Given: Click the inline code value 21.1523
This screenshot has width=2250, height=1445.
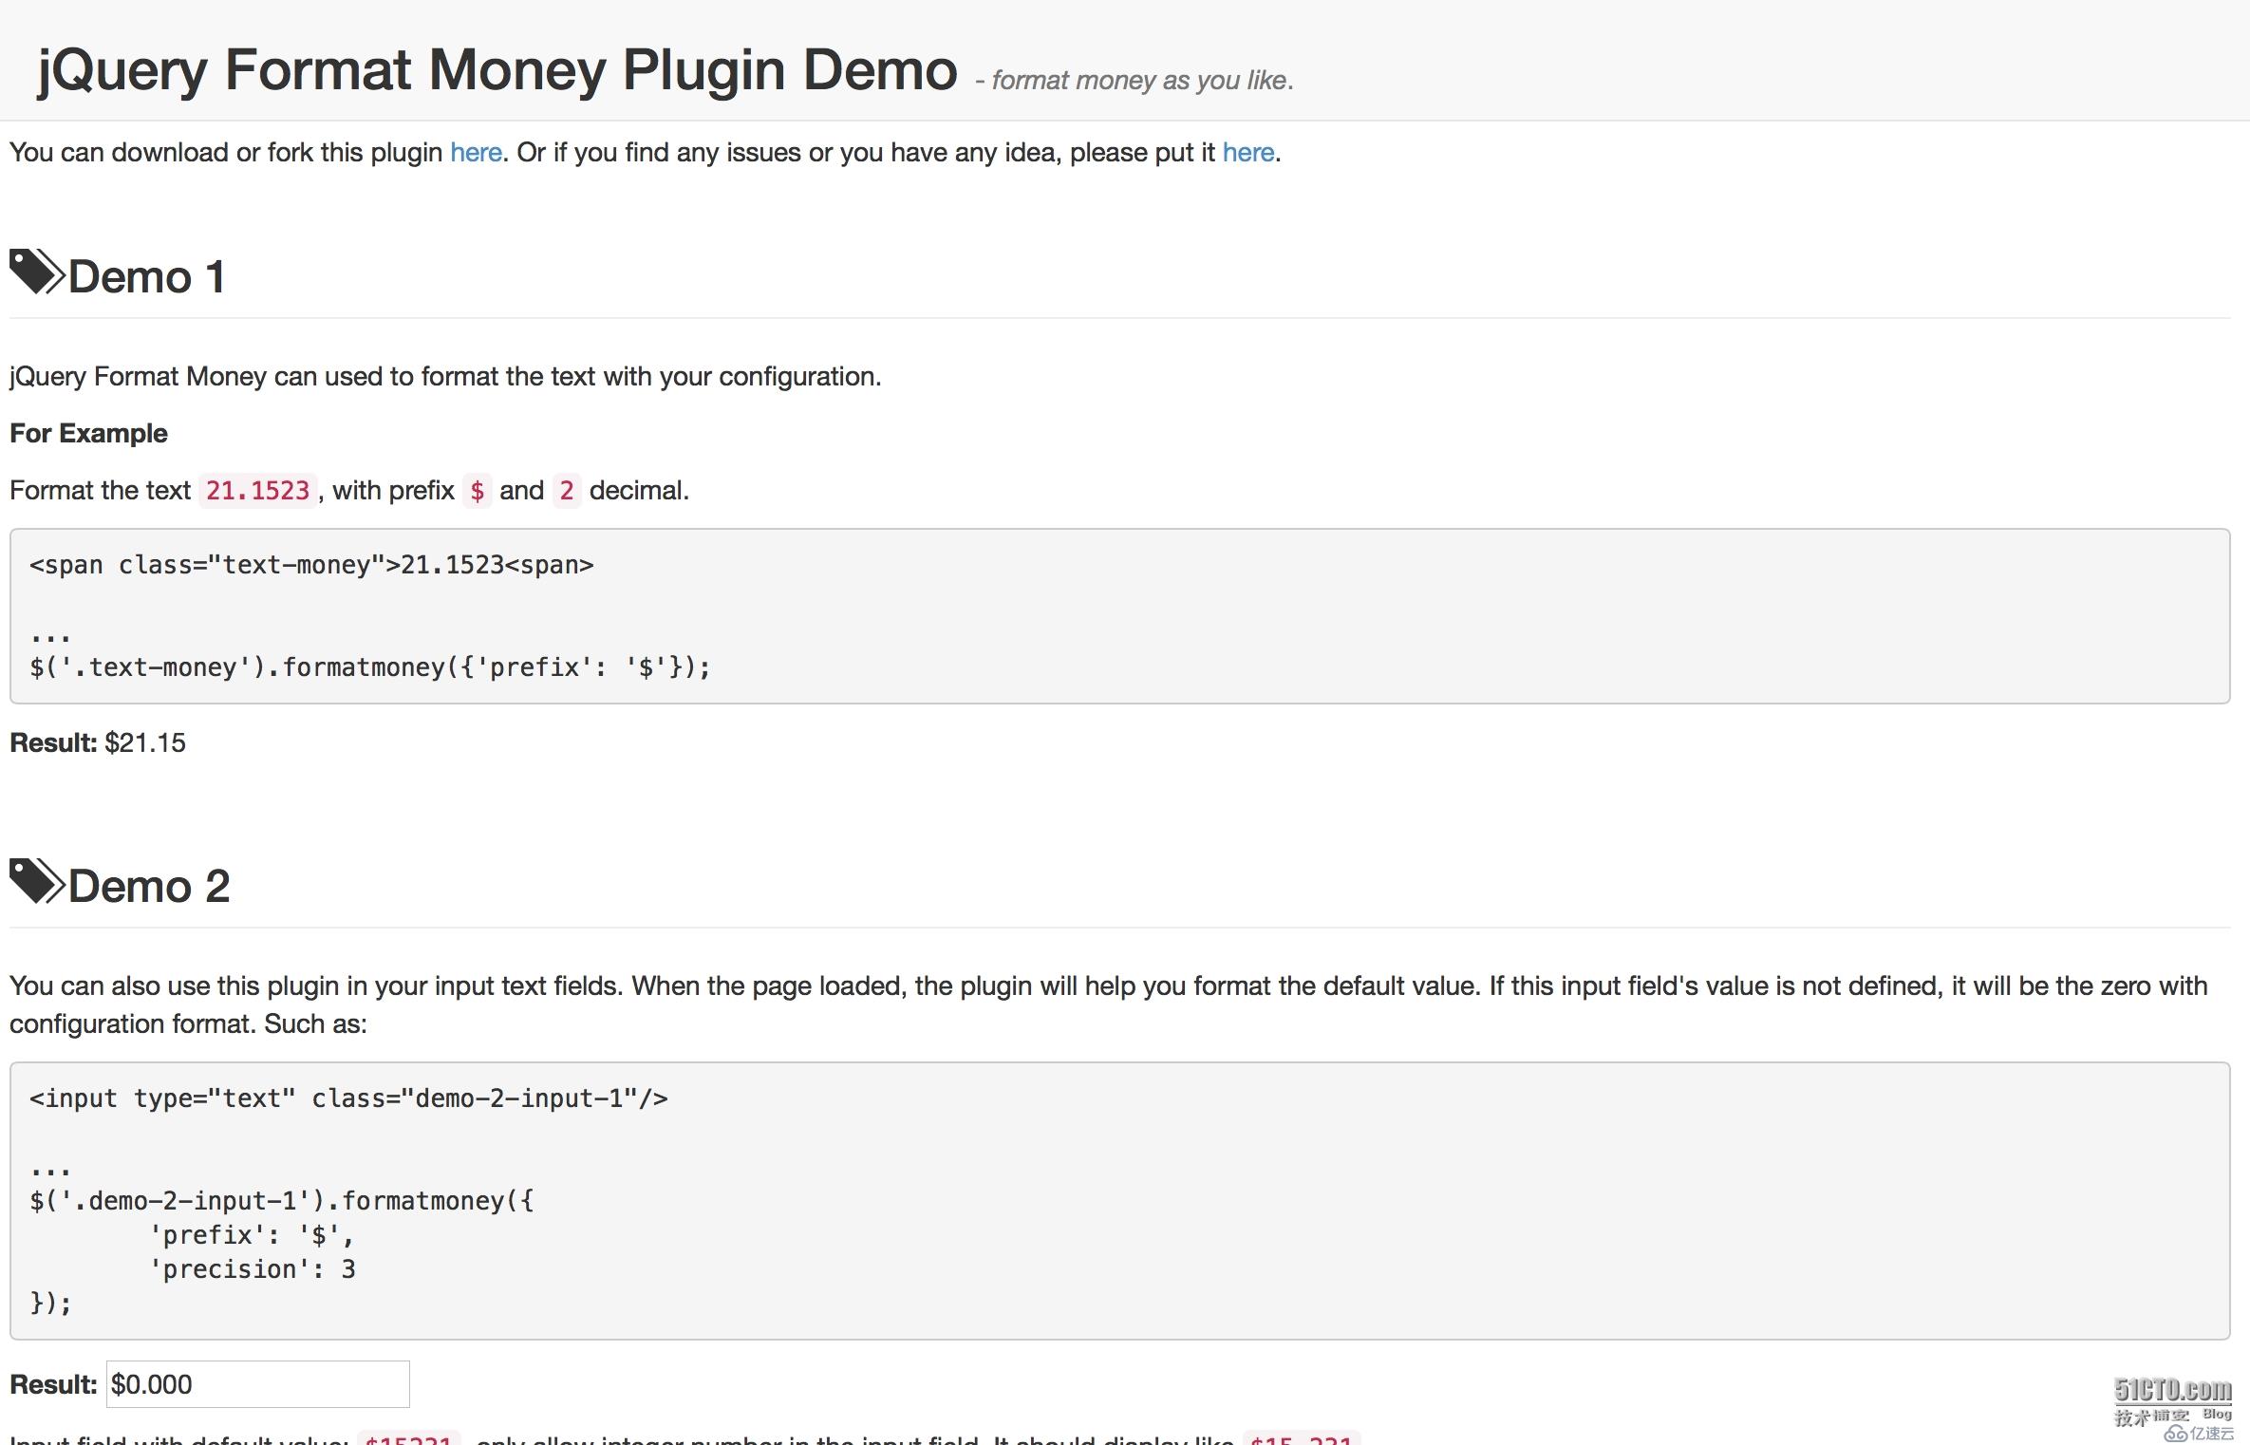Looking at the screenshot, I should 257,491.
